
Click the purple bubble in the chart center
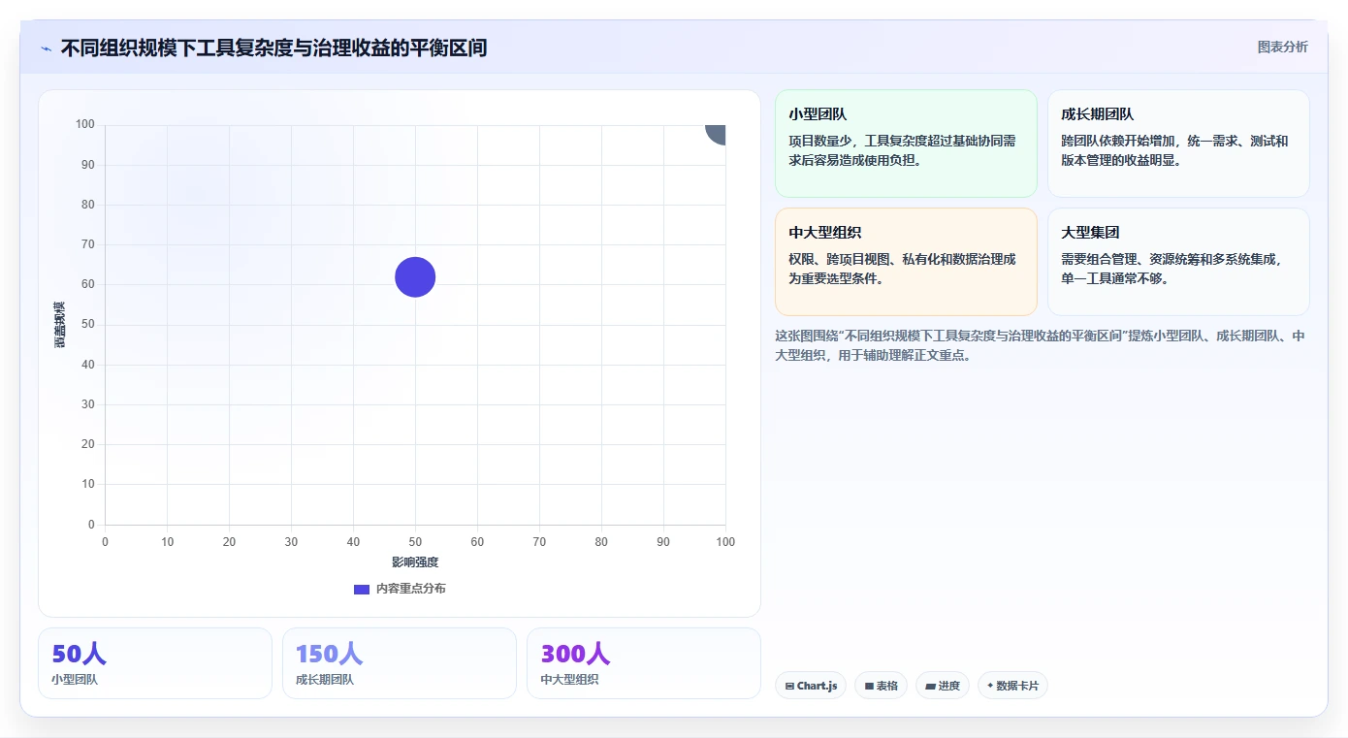(x=415, y=277)
